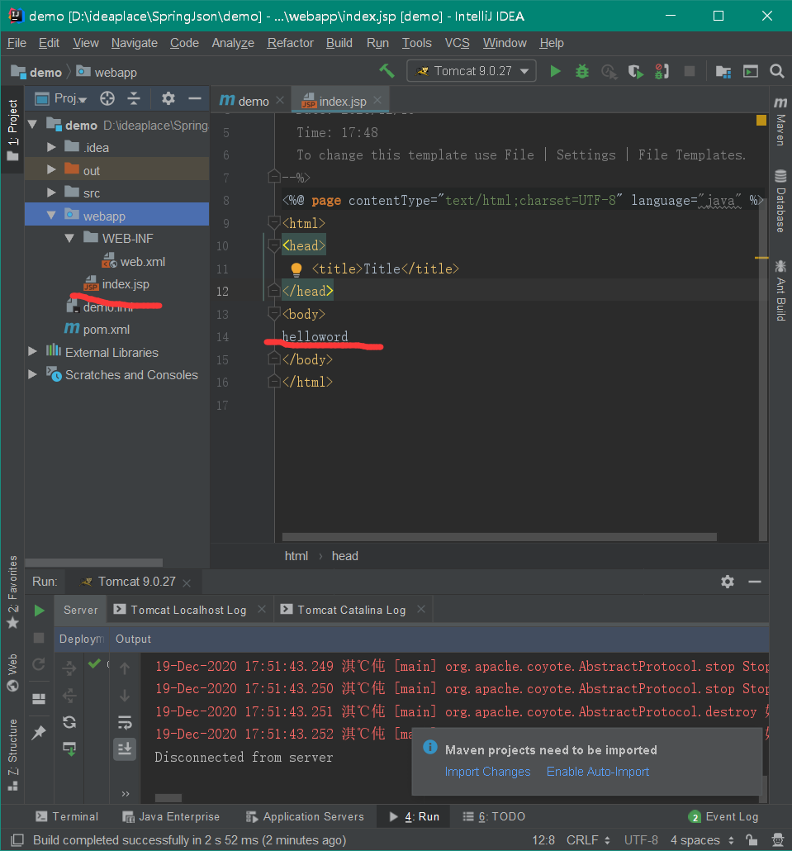This screenshot has height=851, width=792.
Task: Expand External Libraries node
Action: [x=32, y=352]
